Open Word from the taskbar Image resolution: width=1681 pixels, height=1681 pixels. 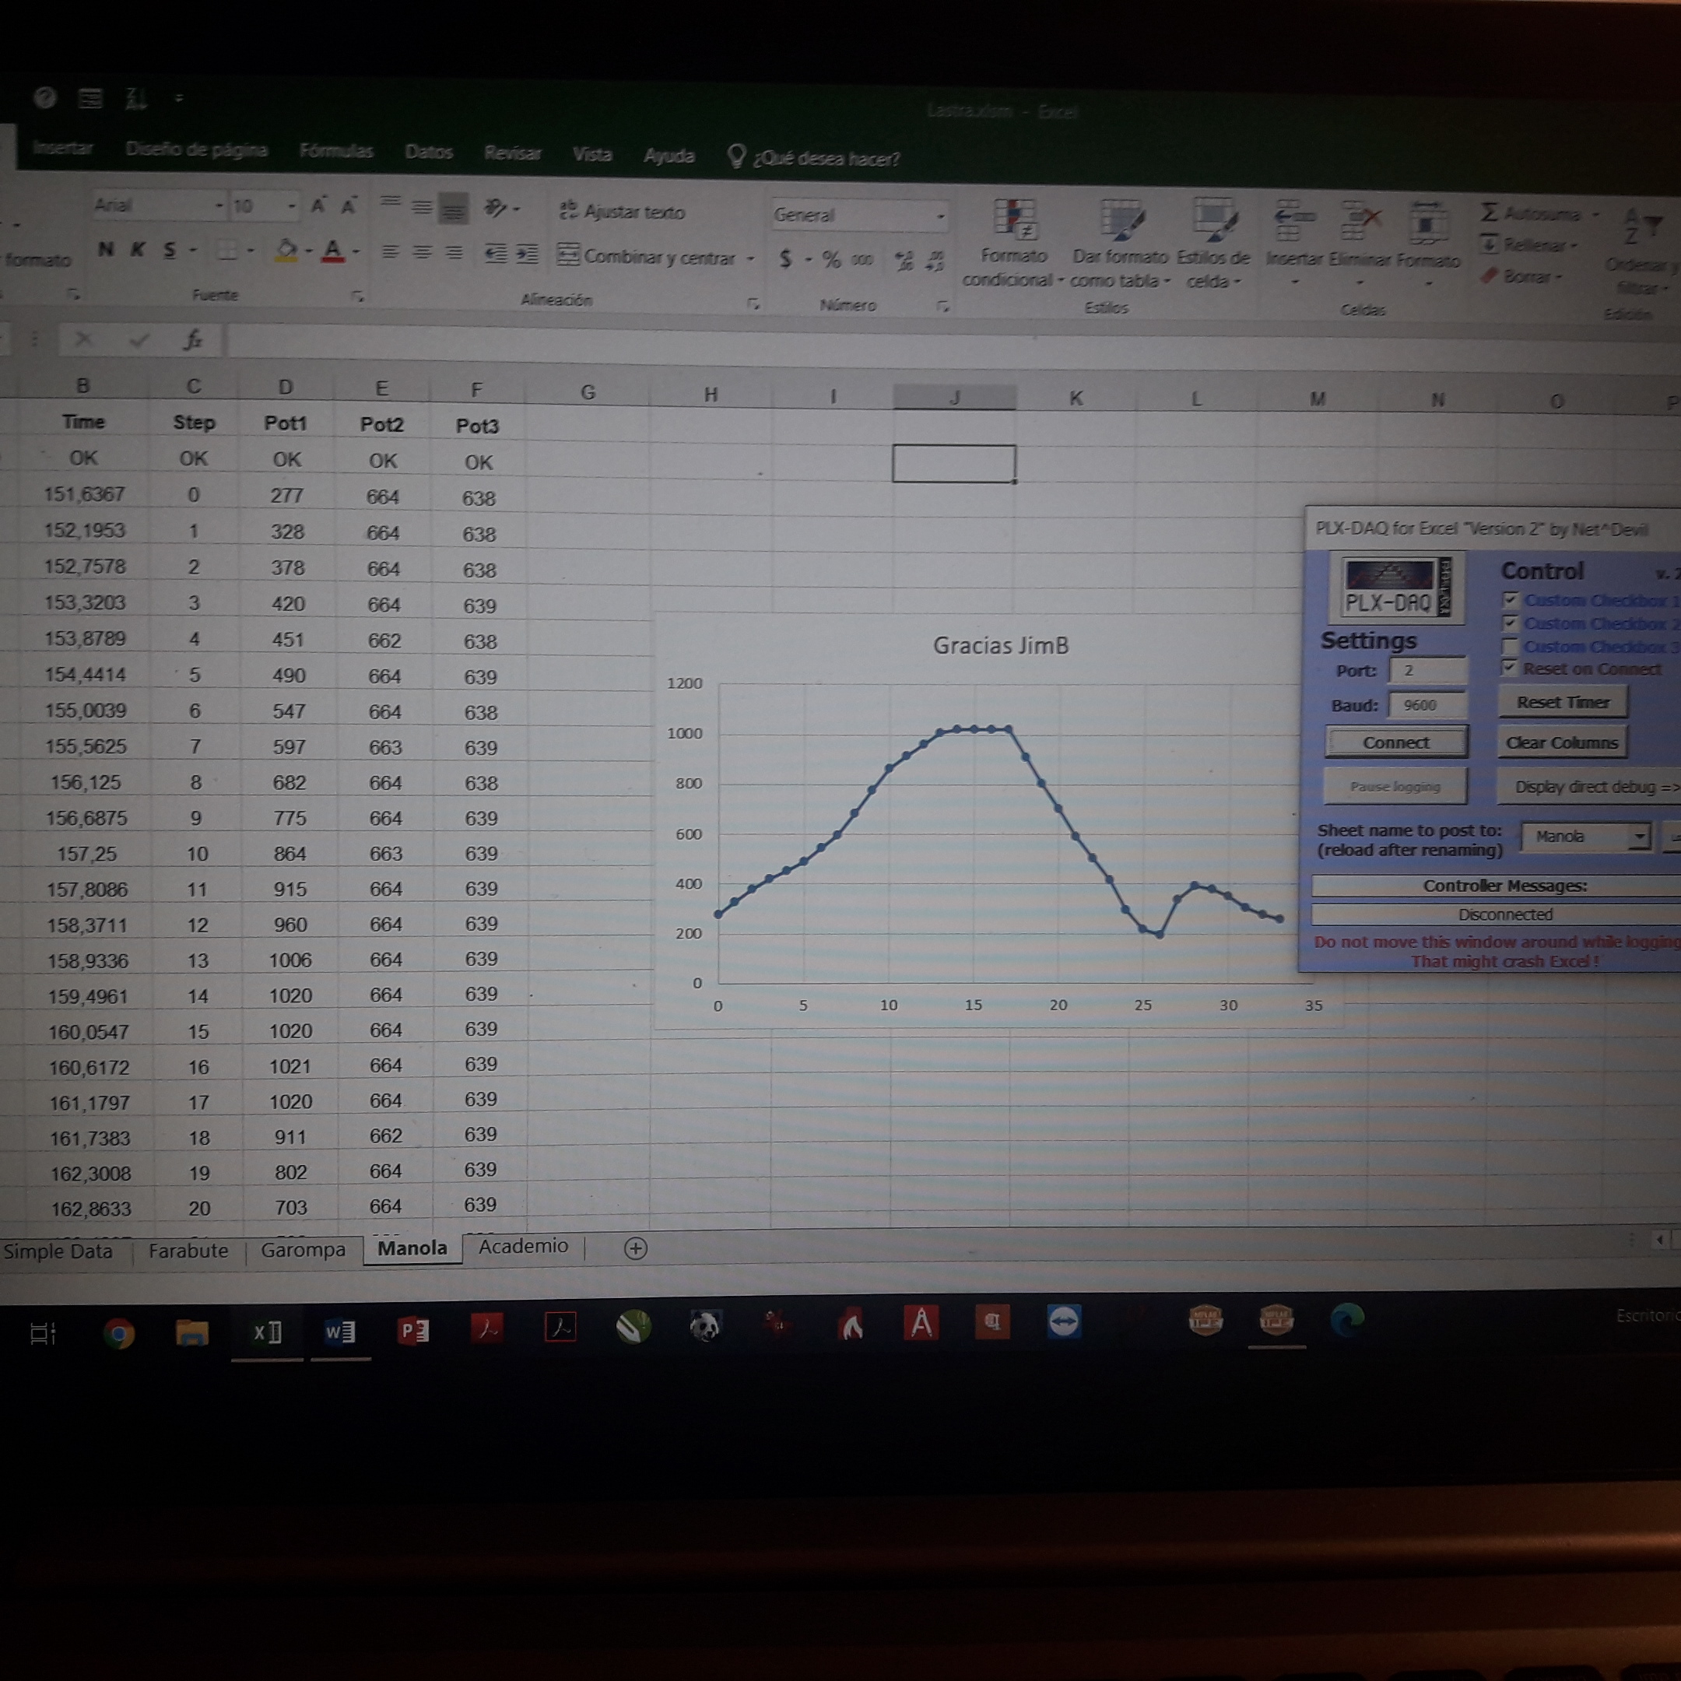click(x=340, y=1332)
